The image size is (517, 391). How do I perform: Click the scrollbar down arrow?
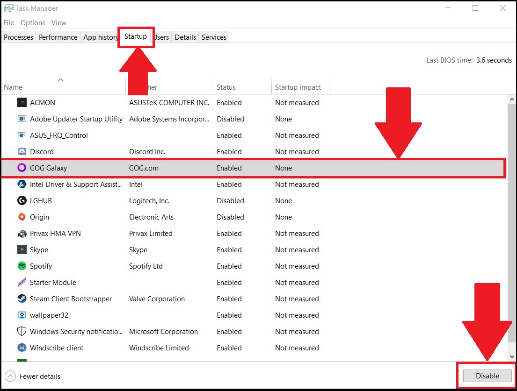pos(512,356)
